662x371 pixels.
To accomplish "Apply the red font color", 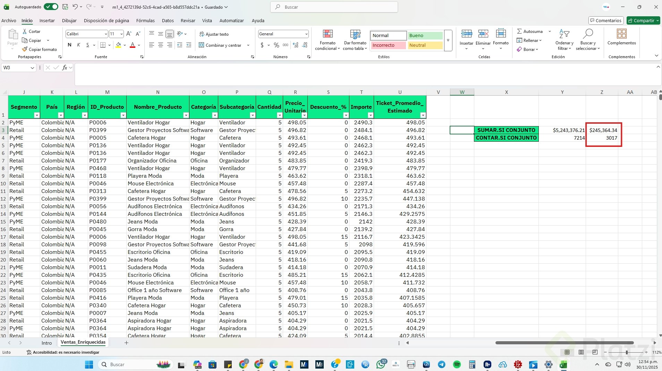I will pyautogui.click(x=132, y=45).
